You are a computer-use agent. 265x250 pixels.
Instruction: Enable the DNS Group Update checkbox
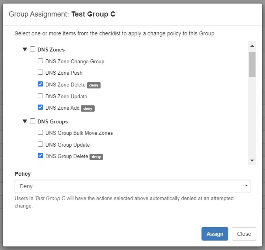(40, 144)
